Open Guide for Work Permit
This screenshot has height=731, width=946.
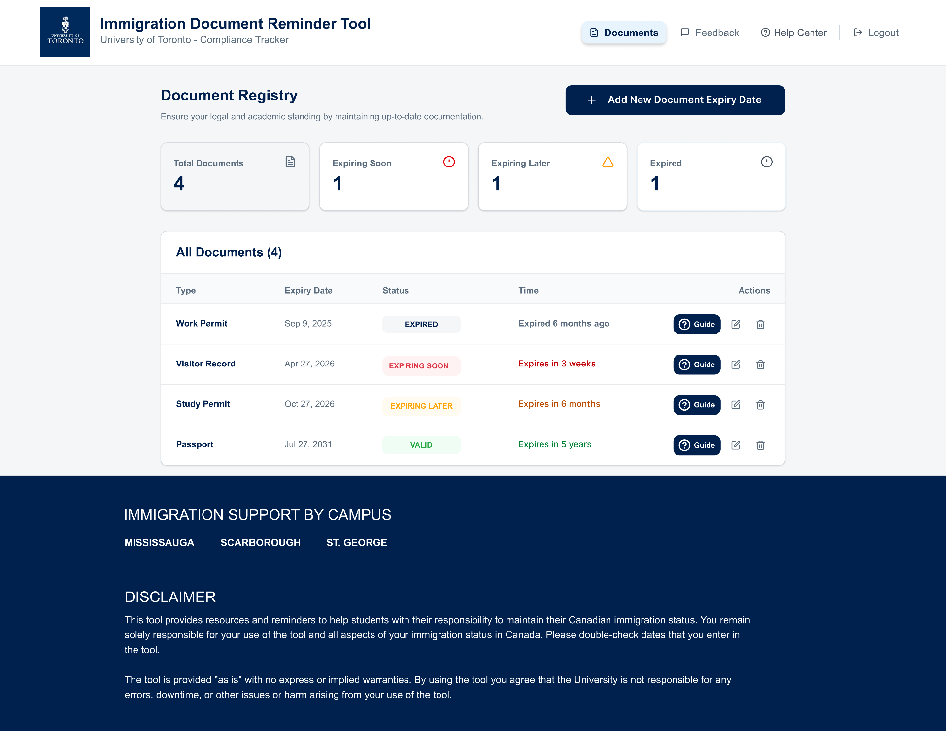697,324
